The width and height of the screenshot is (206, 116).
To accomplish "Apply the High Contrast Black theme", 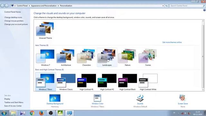I will (x=127, y=82).
